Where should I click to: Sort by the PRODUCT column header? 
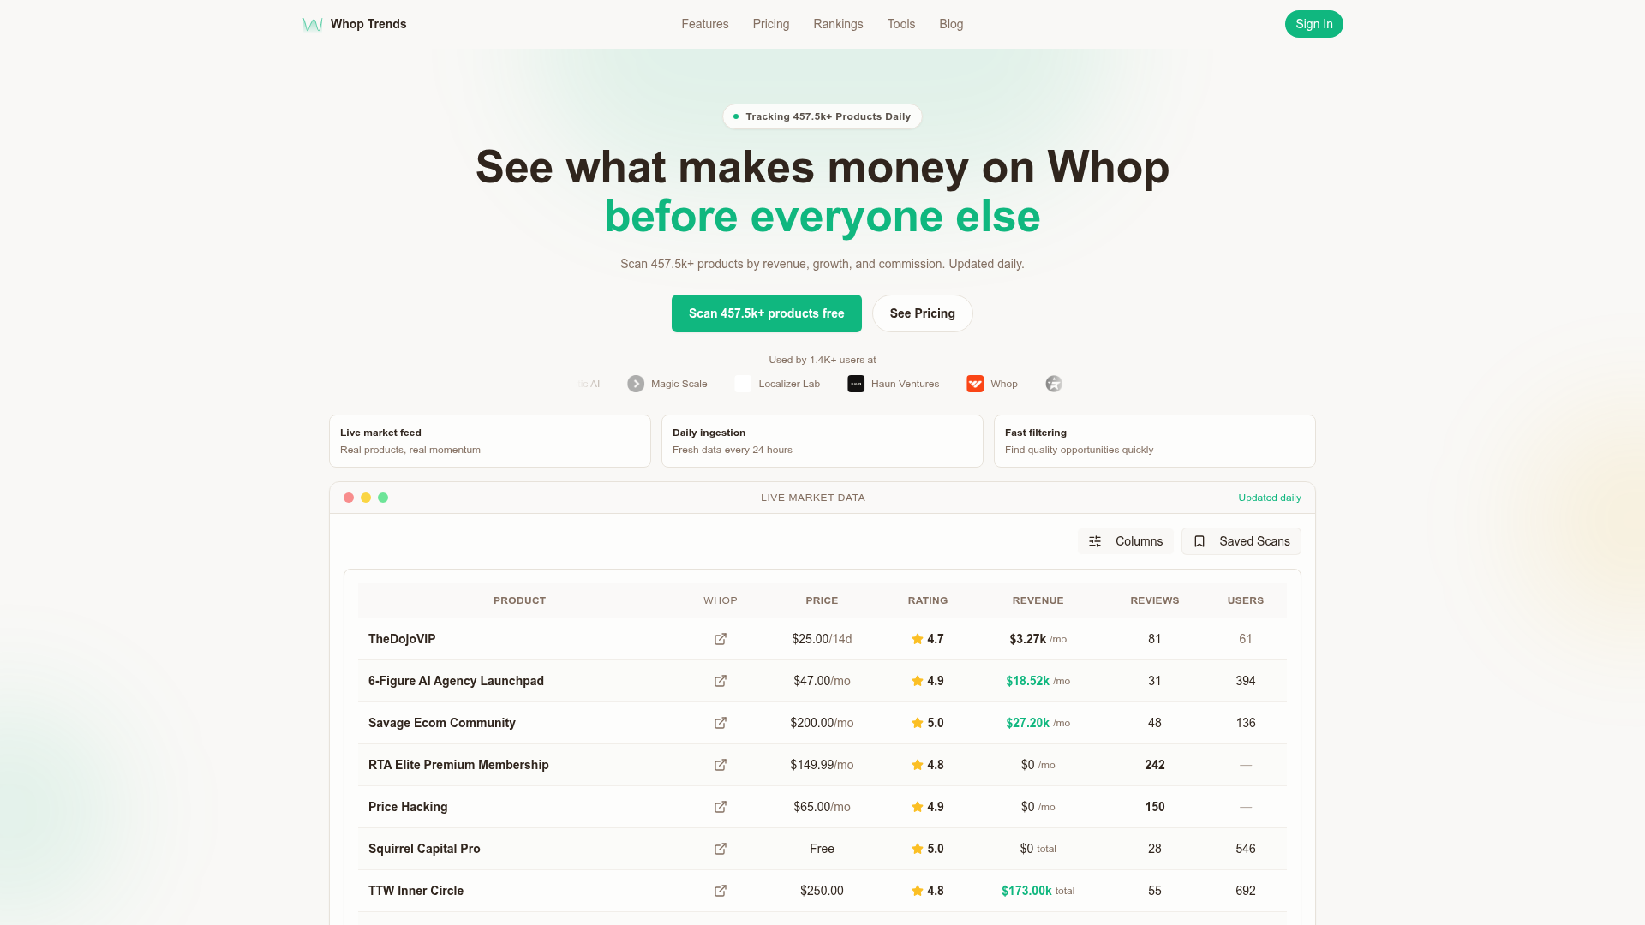[x=519, y=600]
